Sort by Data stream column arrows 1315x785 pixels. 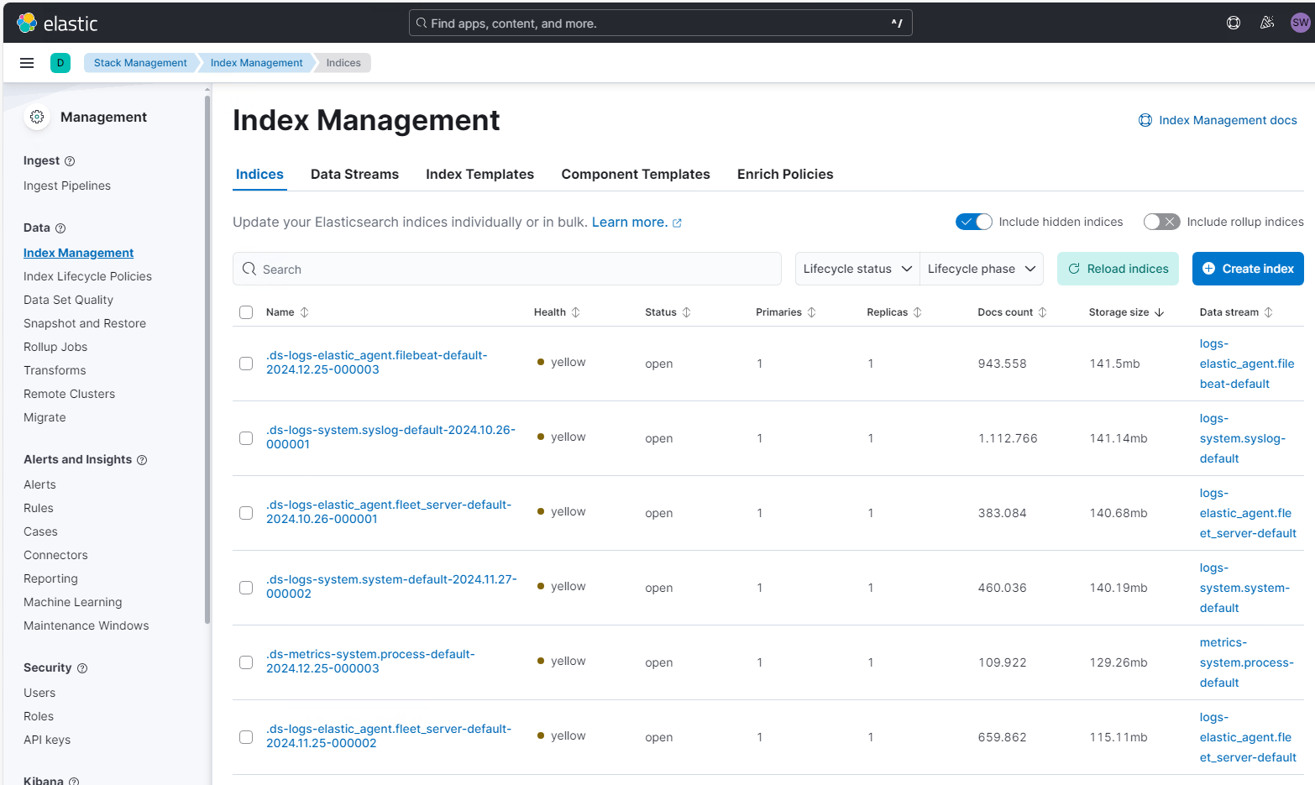pyautogui.click(x=1269, y=312)
